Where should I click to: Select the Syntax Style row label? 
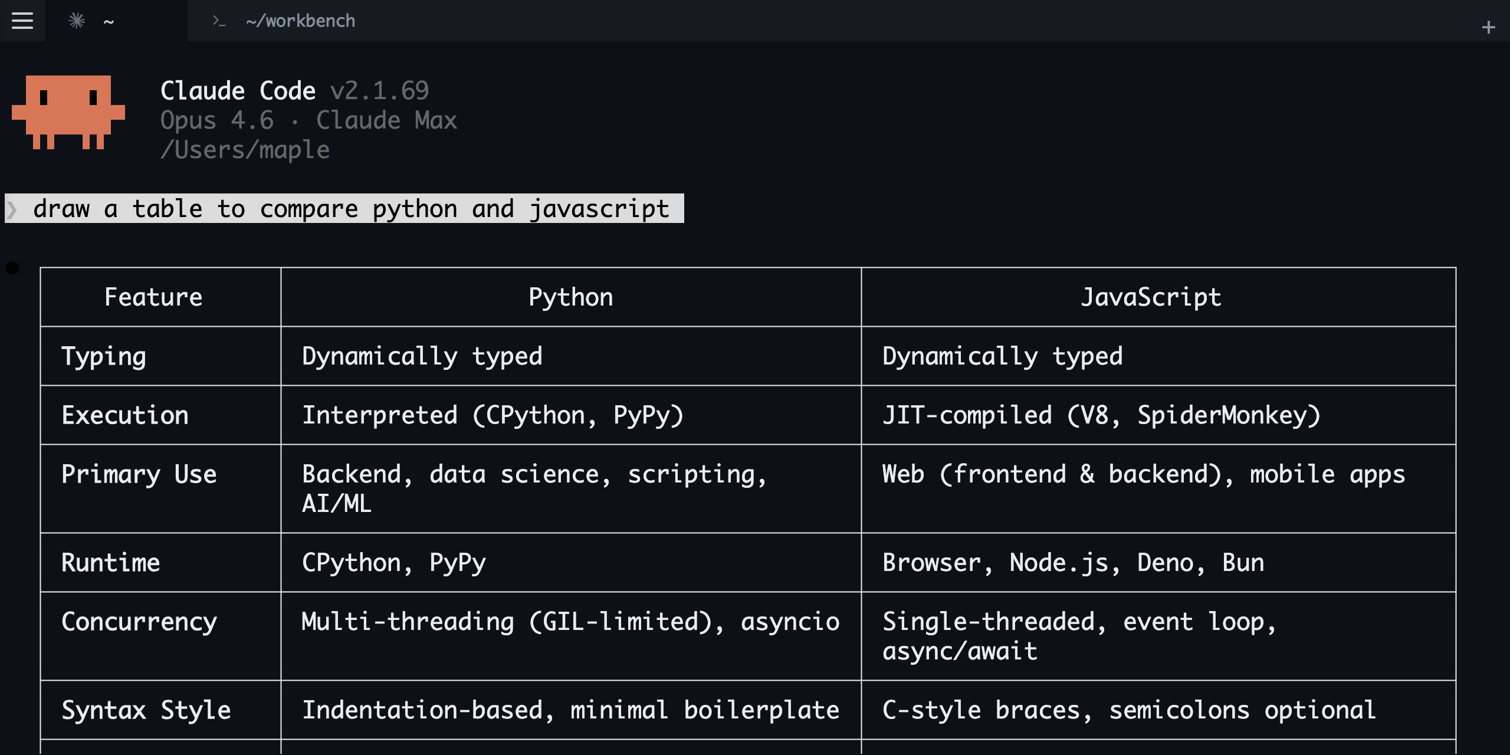pos(147,710)
